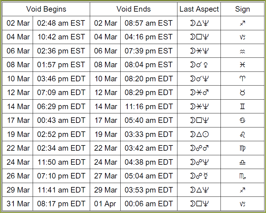This screenshot has height=213, width=266.
Task: Select Moon sextile Mars aspect on 12 Mar
Action: (x=199, y=93)
